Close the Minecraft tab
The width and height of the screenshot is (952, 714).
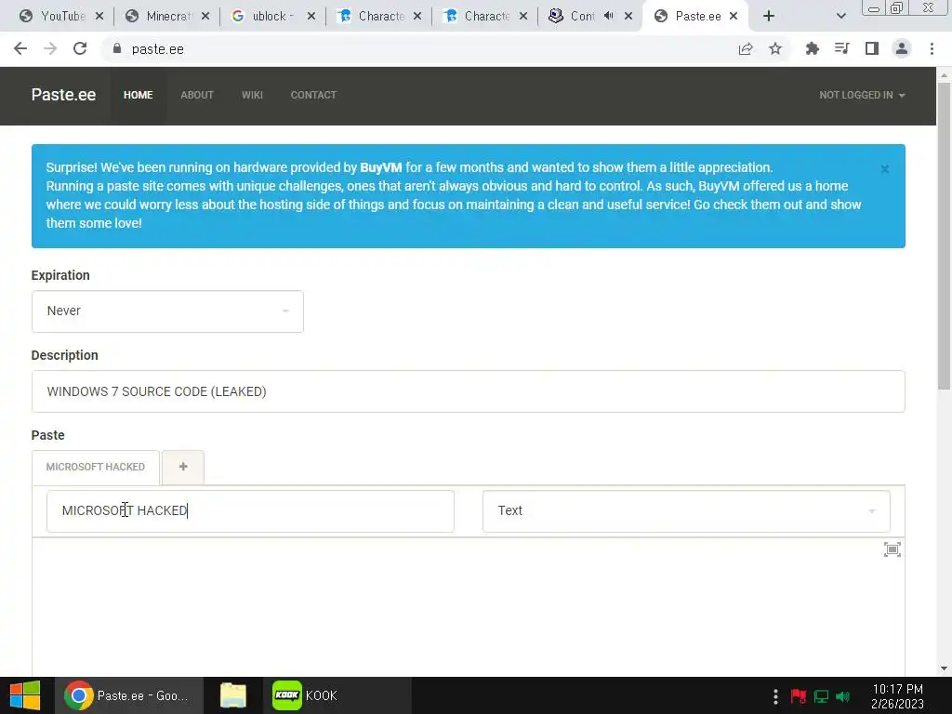tap(205, 16)
